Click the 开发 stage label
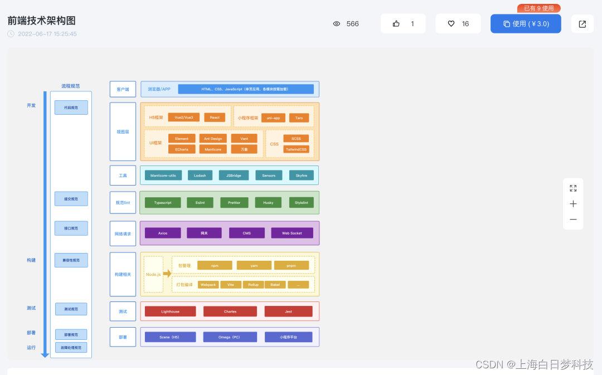The image size is (602, 375). (x=31, y=105)
